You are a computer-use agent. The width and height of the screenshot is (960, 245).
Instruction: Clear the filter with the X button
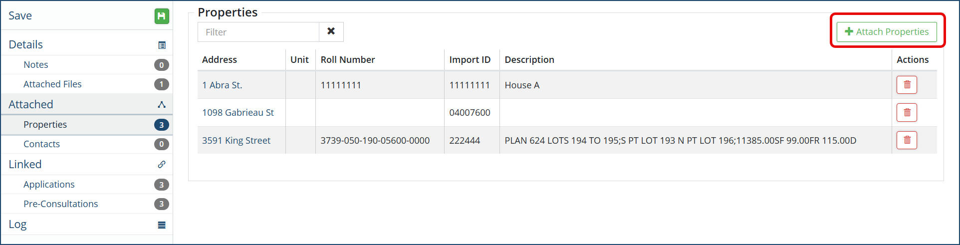[x=331, y=31]
